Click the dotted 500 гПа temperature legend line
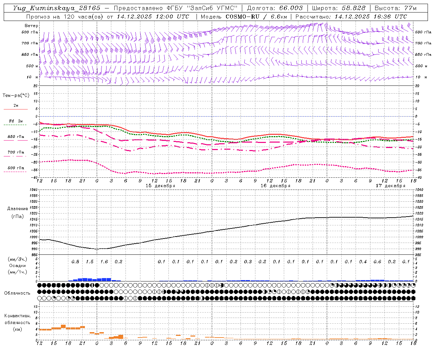Image resolution: width=433 pixels, height=346 pixels. click(x=15, y=172)
